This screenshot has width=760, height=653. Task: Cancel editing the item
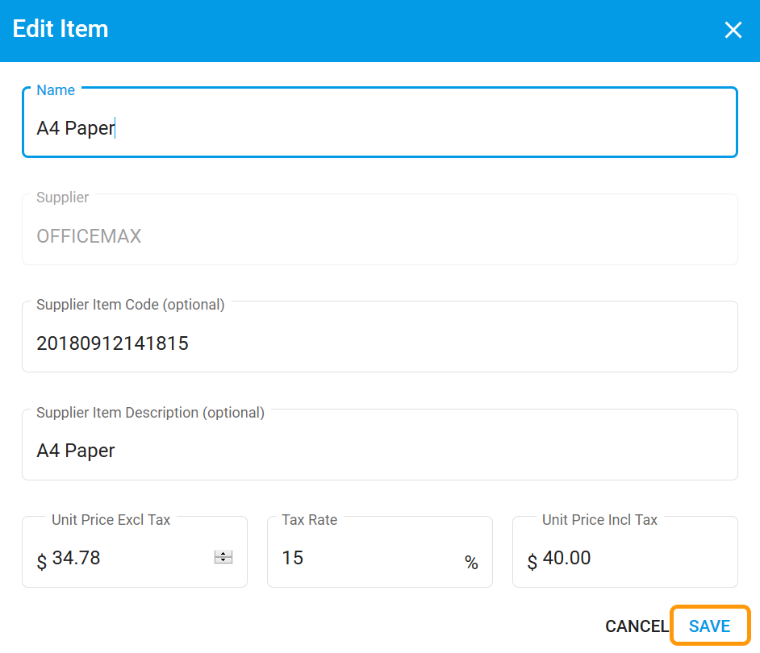click(637, 626)
